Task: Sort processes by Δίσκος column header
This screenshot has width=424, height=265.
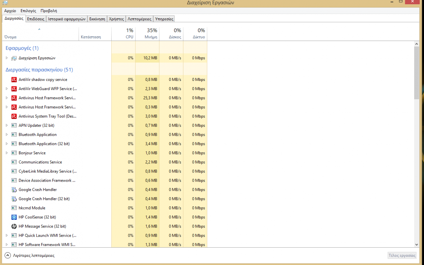Action: click(x=171, y=34)
